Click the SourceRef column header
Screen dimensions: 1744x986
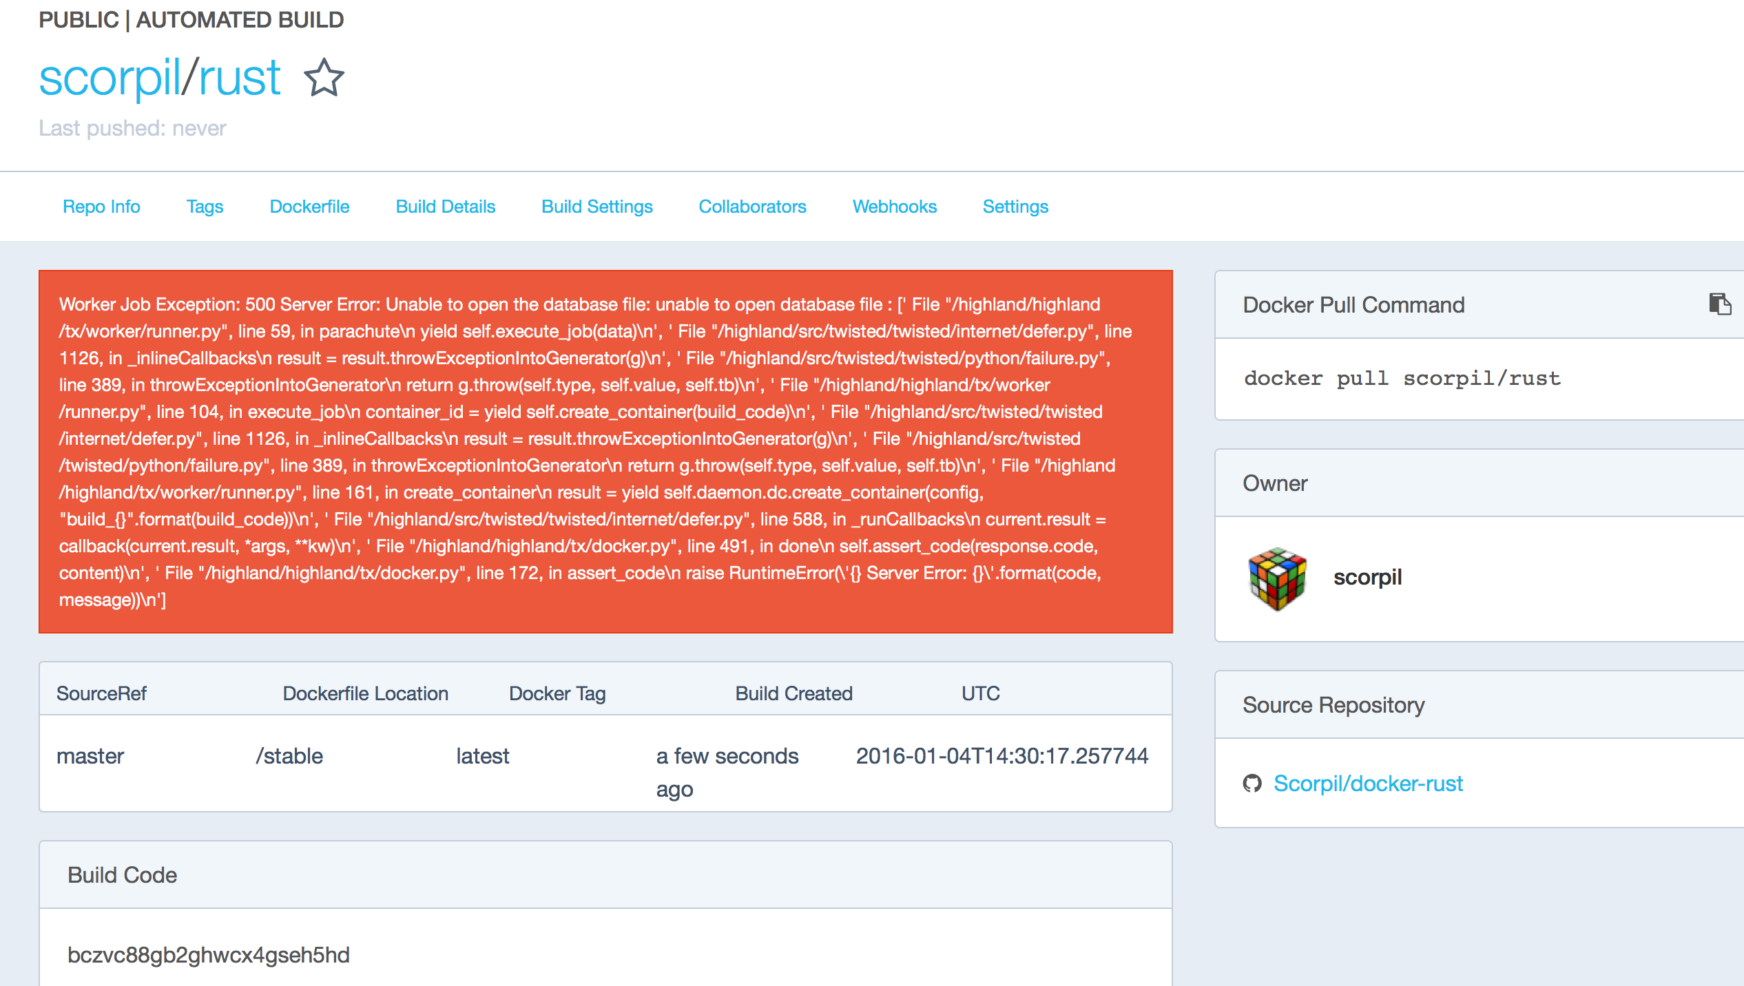[101, 693]
